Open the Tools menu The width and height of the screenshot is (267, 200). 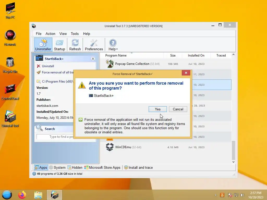point(75,34)
